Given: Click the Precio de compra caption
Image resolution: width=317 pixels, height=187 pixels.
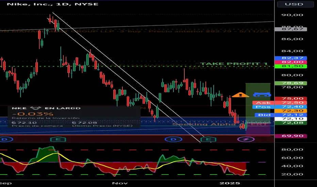Looking at the screenshot, I should pos(37,126).
